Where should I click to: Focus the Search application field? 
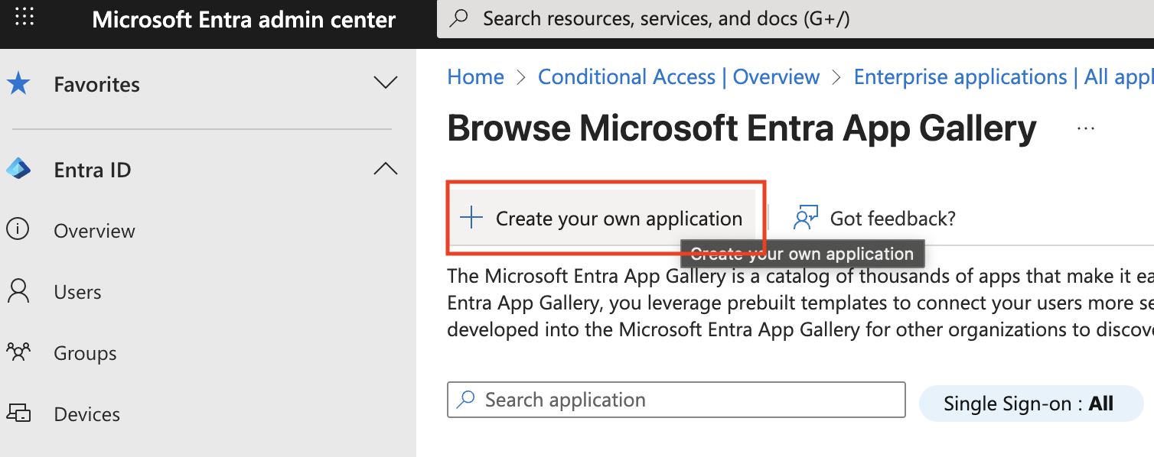click(676, 400)
